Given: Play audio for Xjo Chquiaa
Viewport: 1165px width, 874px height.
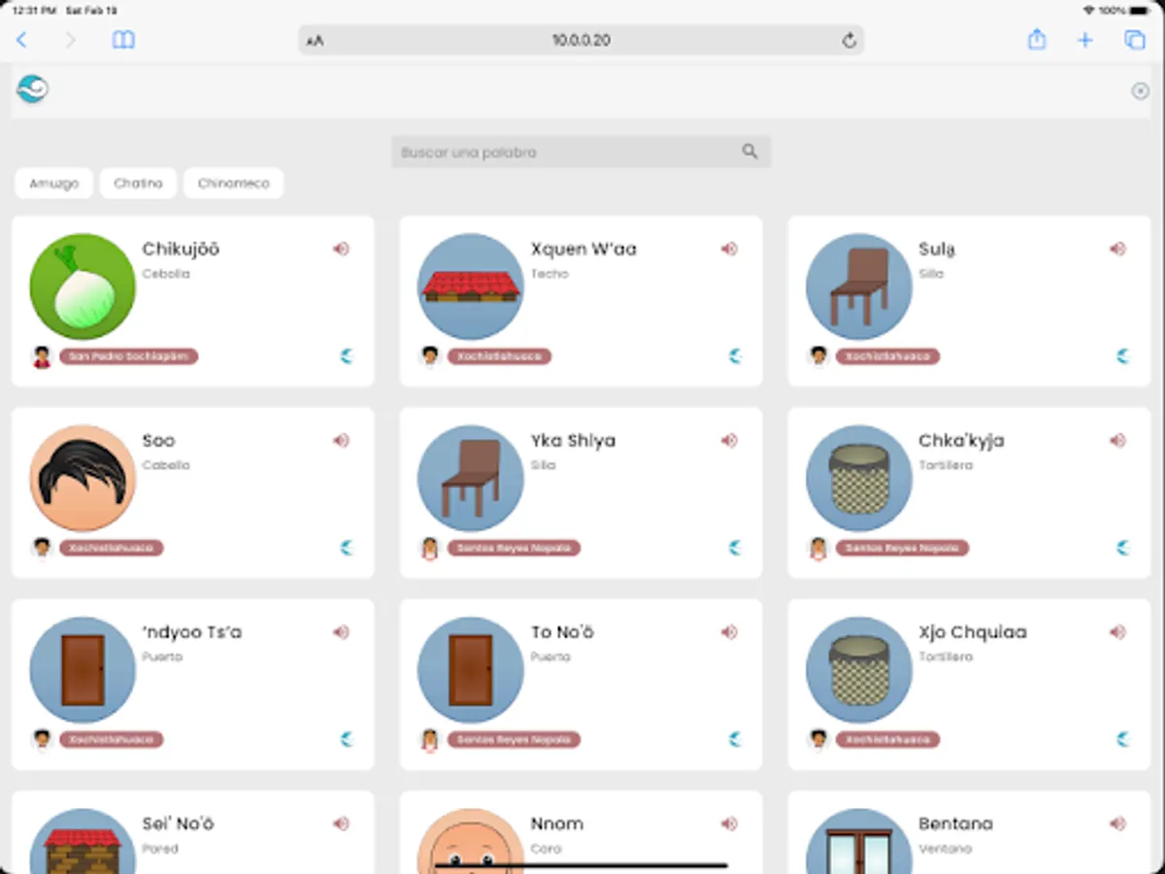Looking at the screenshot, I should (x=1117, y=631).
